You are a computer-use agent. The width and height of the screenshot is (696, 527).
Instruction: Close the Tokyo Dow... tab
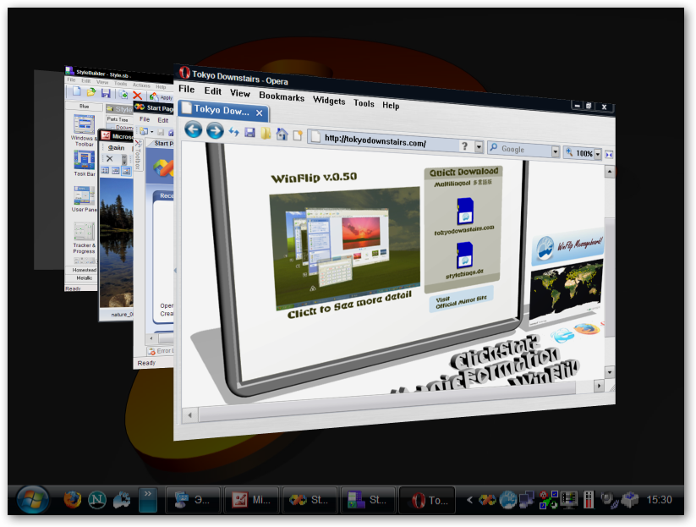tap(260, 113)
